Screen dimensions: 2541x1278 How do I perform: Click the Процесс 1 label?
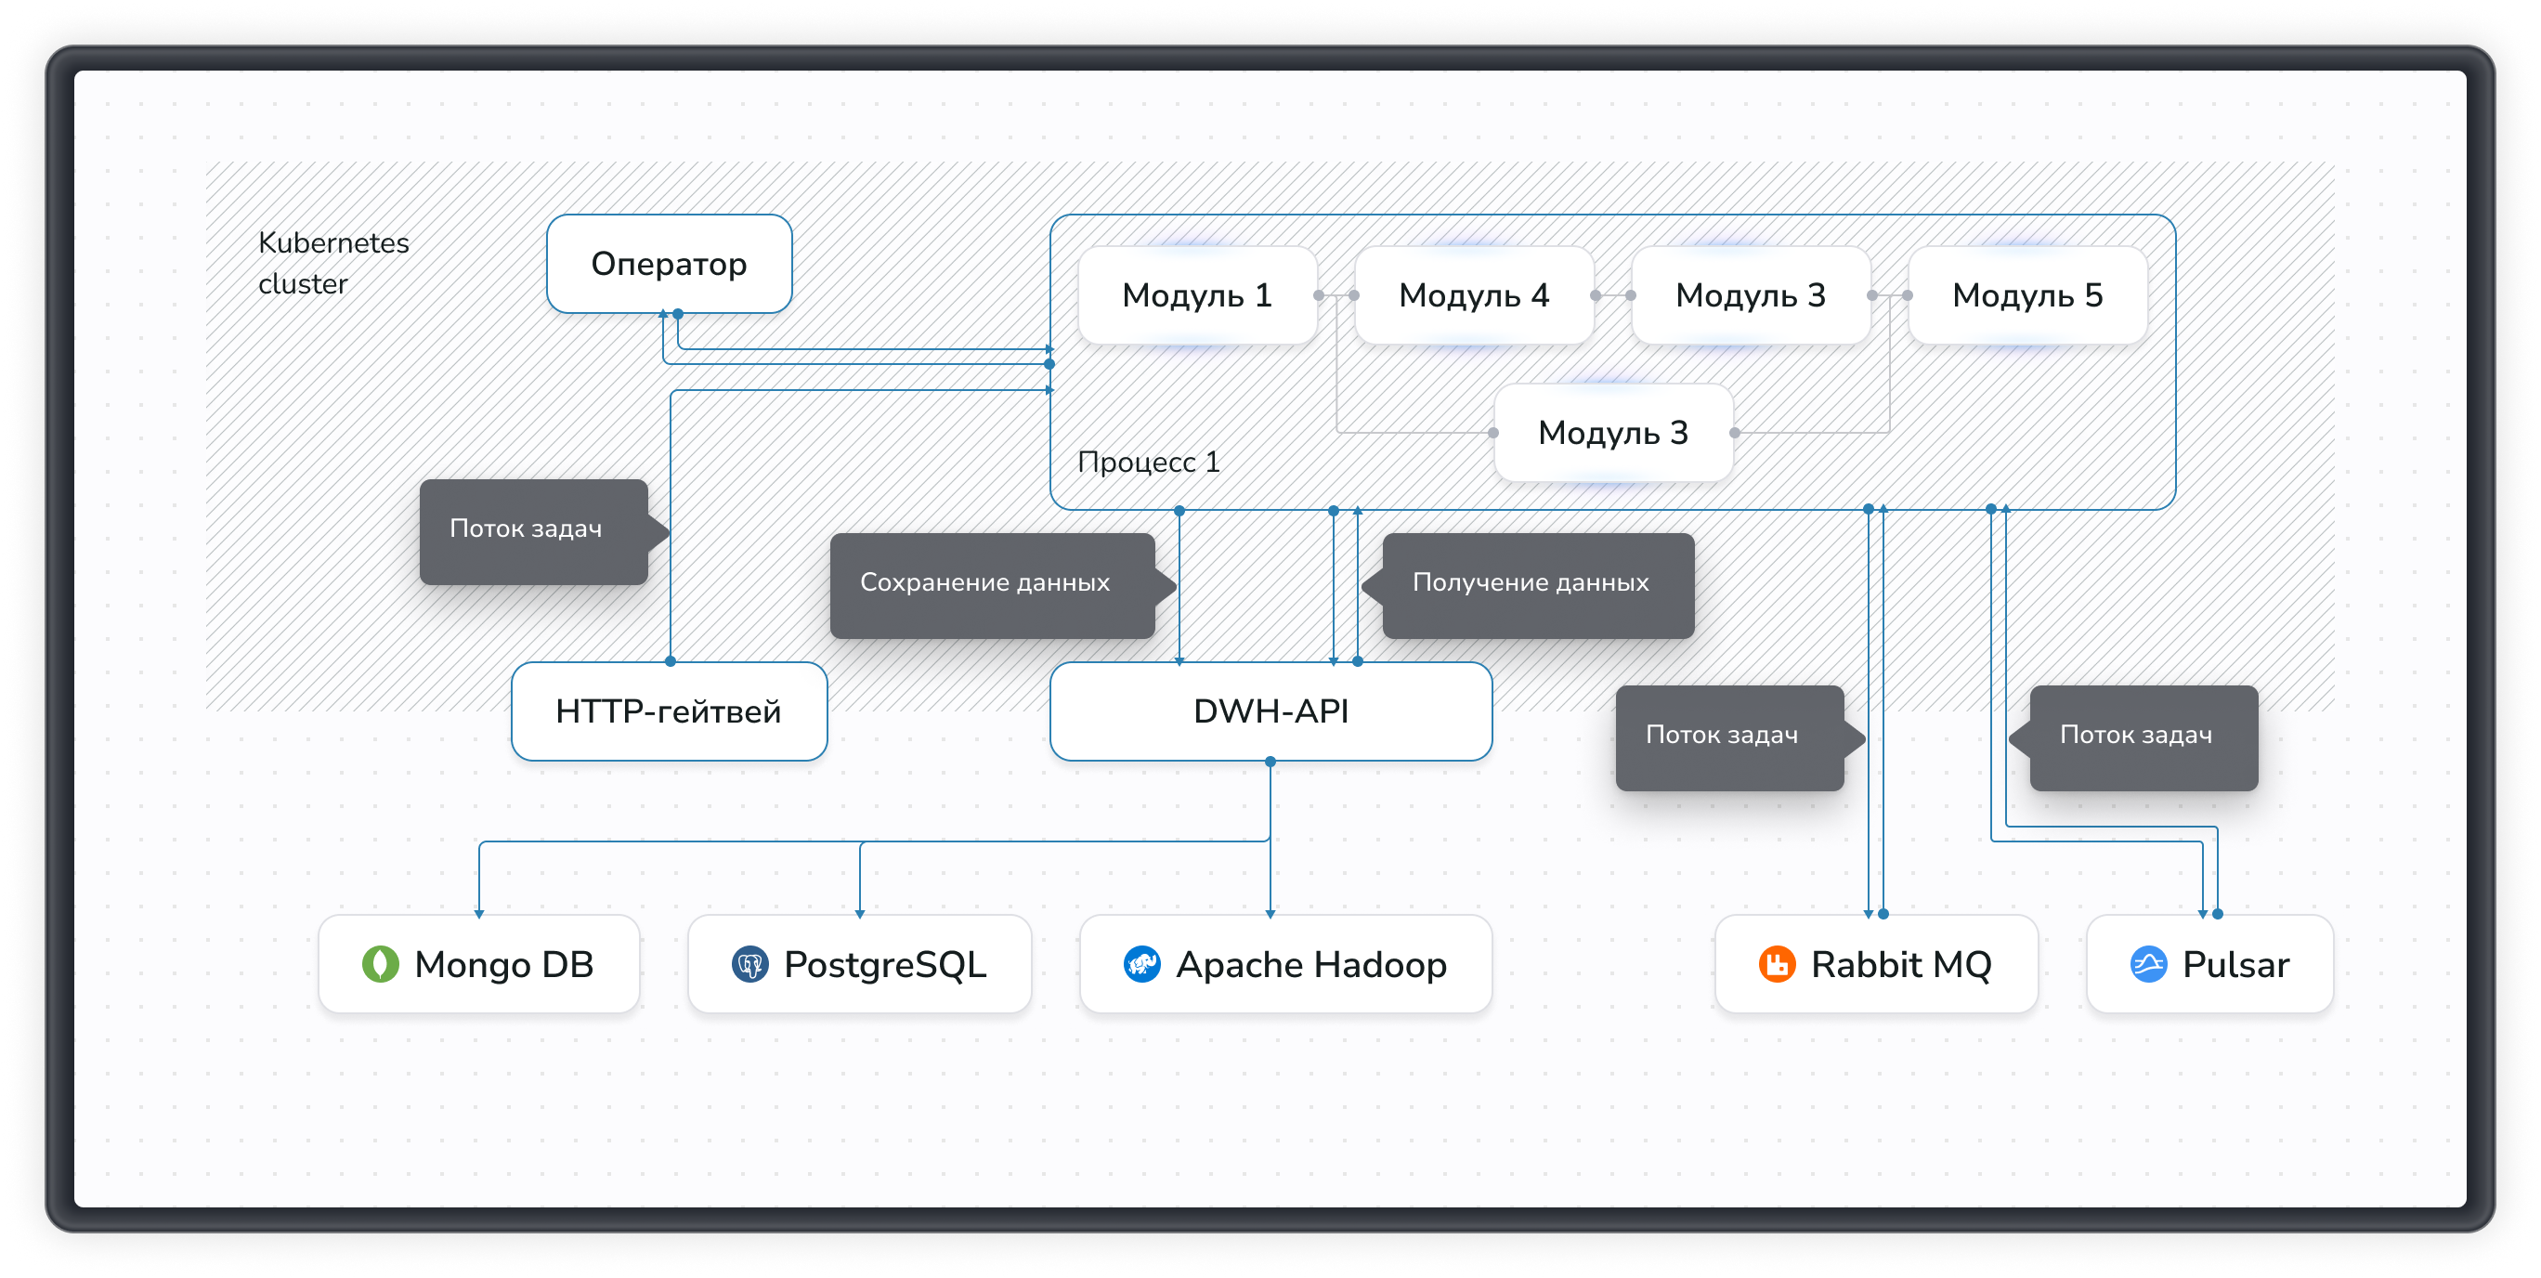(1148, 462)
